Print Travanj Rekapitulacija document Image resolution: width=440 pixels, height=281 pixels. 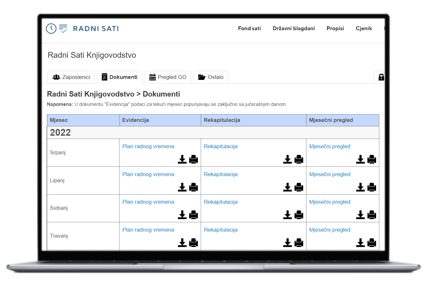pyautogui.click(x=299, y=243)
